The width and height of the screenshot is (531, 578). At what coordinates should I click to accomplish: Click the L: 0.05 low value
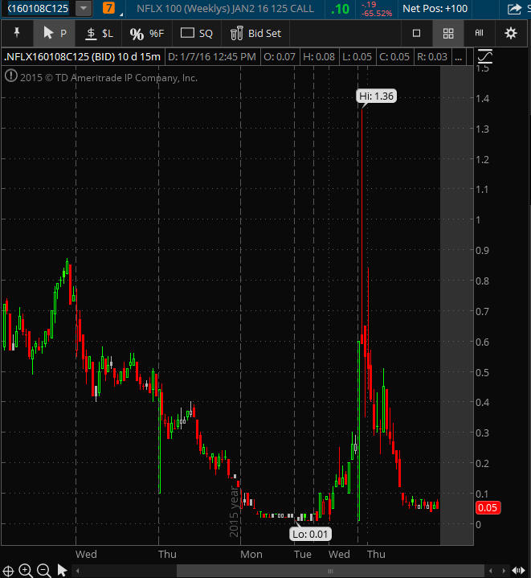357,57
